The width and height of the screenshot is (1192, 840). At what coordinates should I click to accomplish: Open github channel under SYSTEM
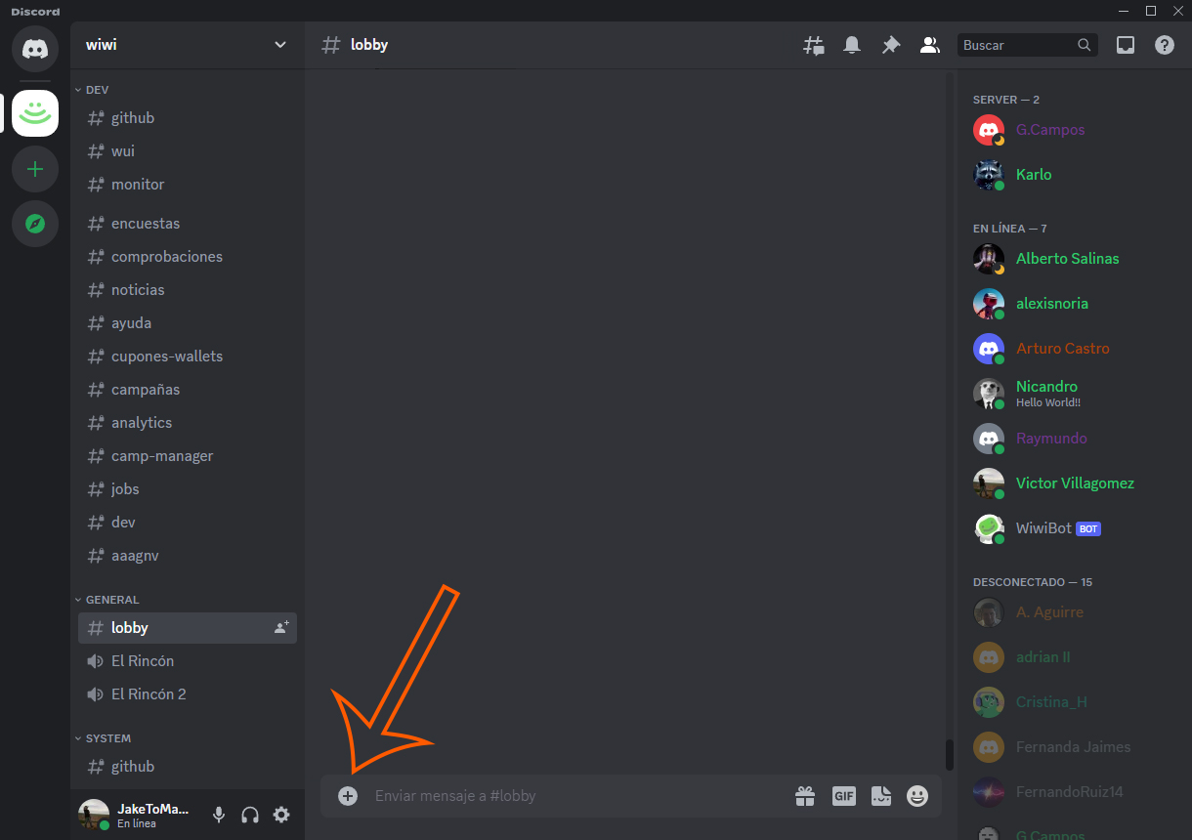pos(188,767)
